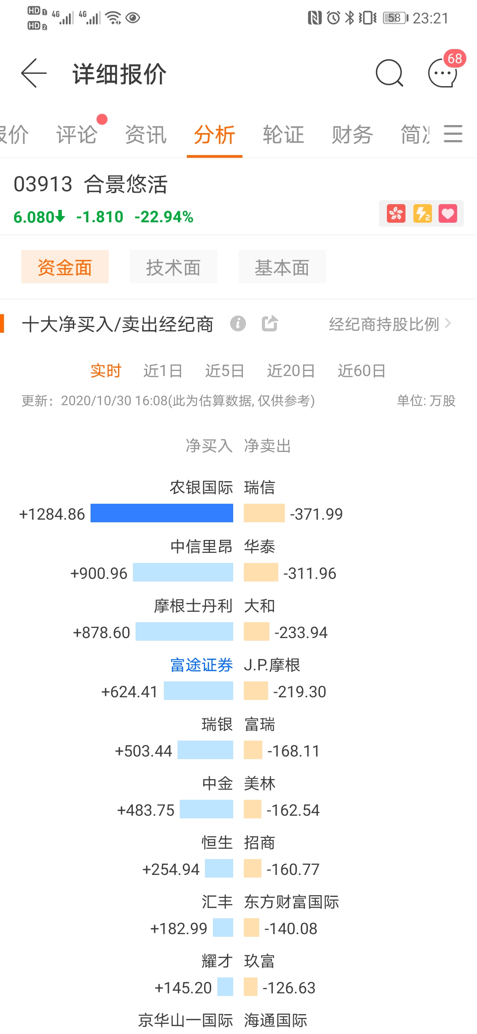Switch to the 轮证 tab
477x1034 pixels.
(283, 135)
